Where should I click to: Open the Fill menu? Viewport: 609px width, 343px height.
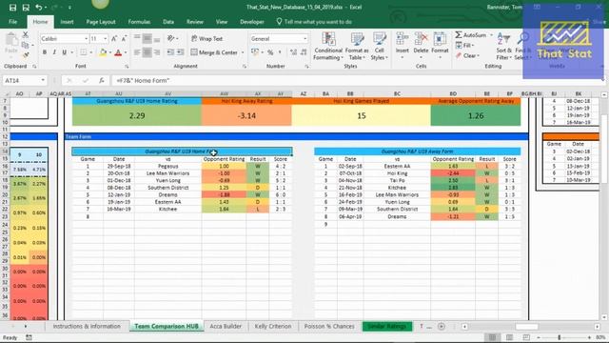tap(465, 46)
